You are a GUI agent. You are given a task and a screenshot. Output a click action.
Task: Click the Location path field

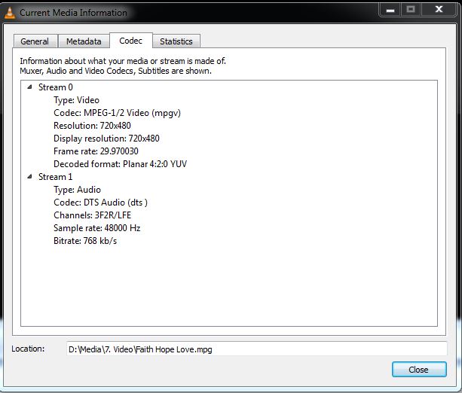257,349
